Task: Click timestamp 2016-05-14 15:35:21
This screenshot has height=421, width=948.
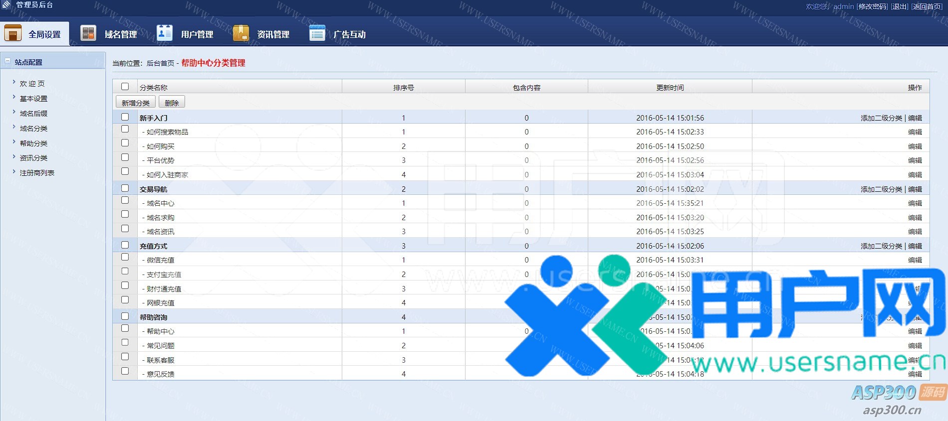Action: click(670, 203)
